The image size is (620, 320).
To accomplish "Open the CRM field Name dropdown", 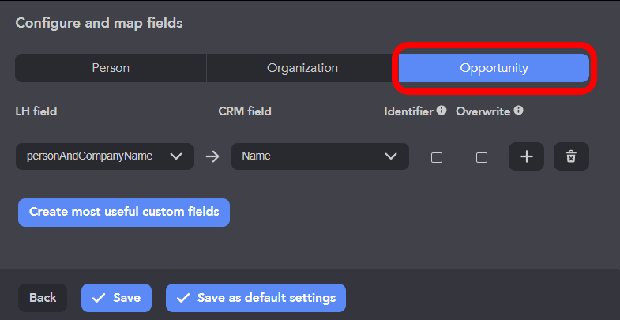I will pyautogui.click(x=312, y=156).
